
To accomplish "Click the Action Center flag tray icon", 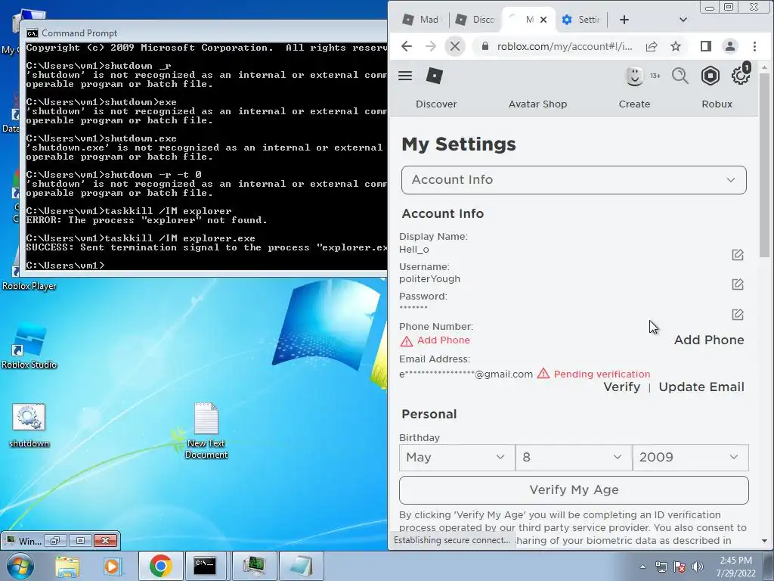I will tap(680, 567).
